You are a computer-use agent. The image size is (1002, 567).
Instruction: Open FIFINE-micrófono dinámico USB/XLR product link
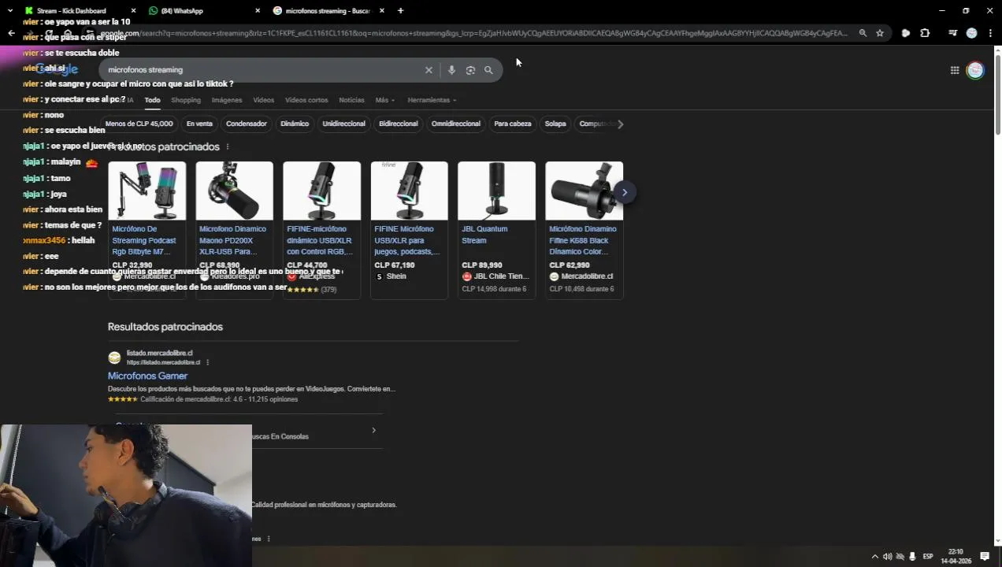pyautogui.click(x=320, y=240)
